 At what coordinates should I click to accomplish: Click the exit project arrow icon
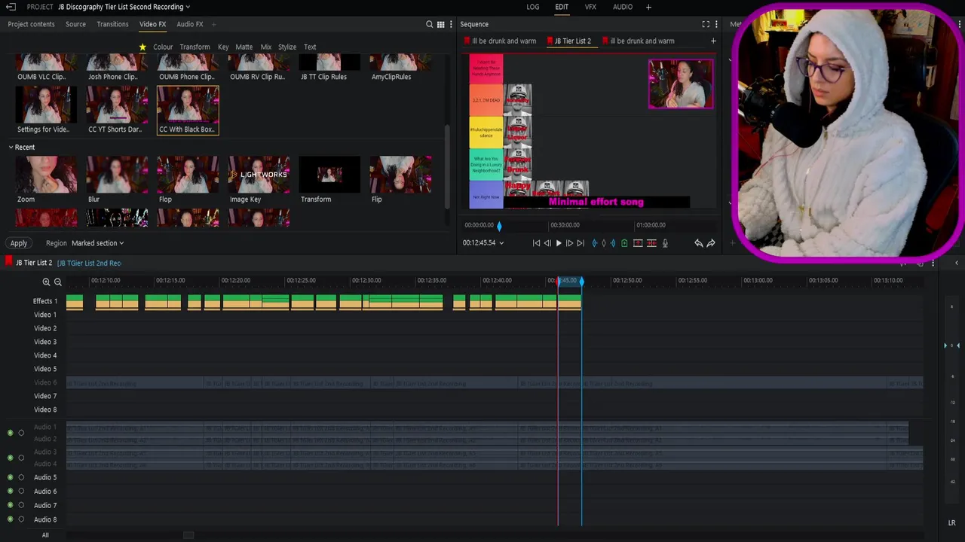(x=11, y=7)
